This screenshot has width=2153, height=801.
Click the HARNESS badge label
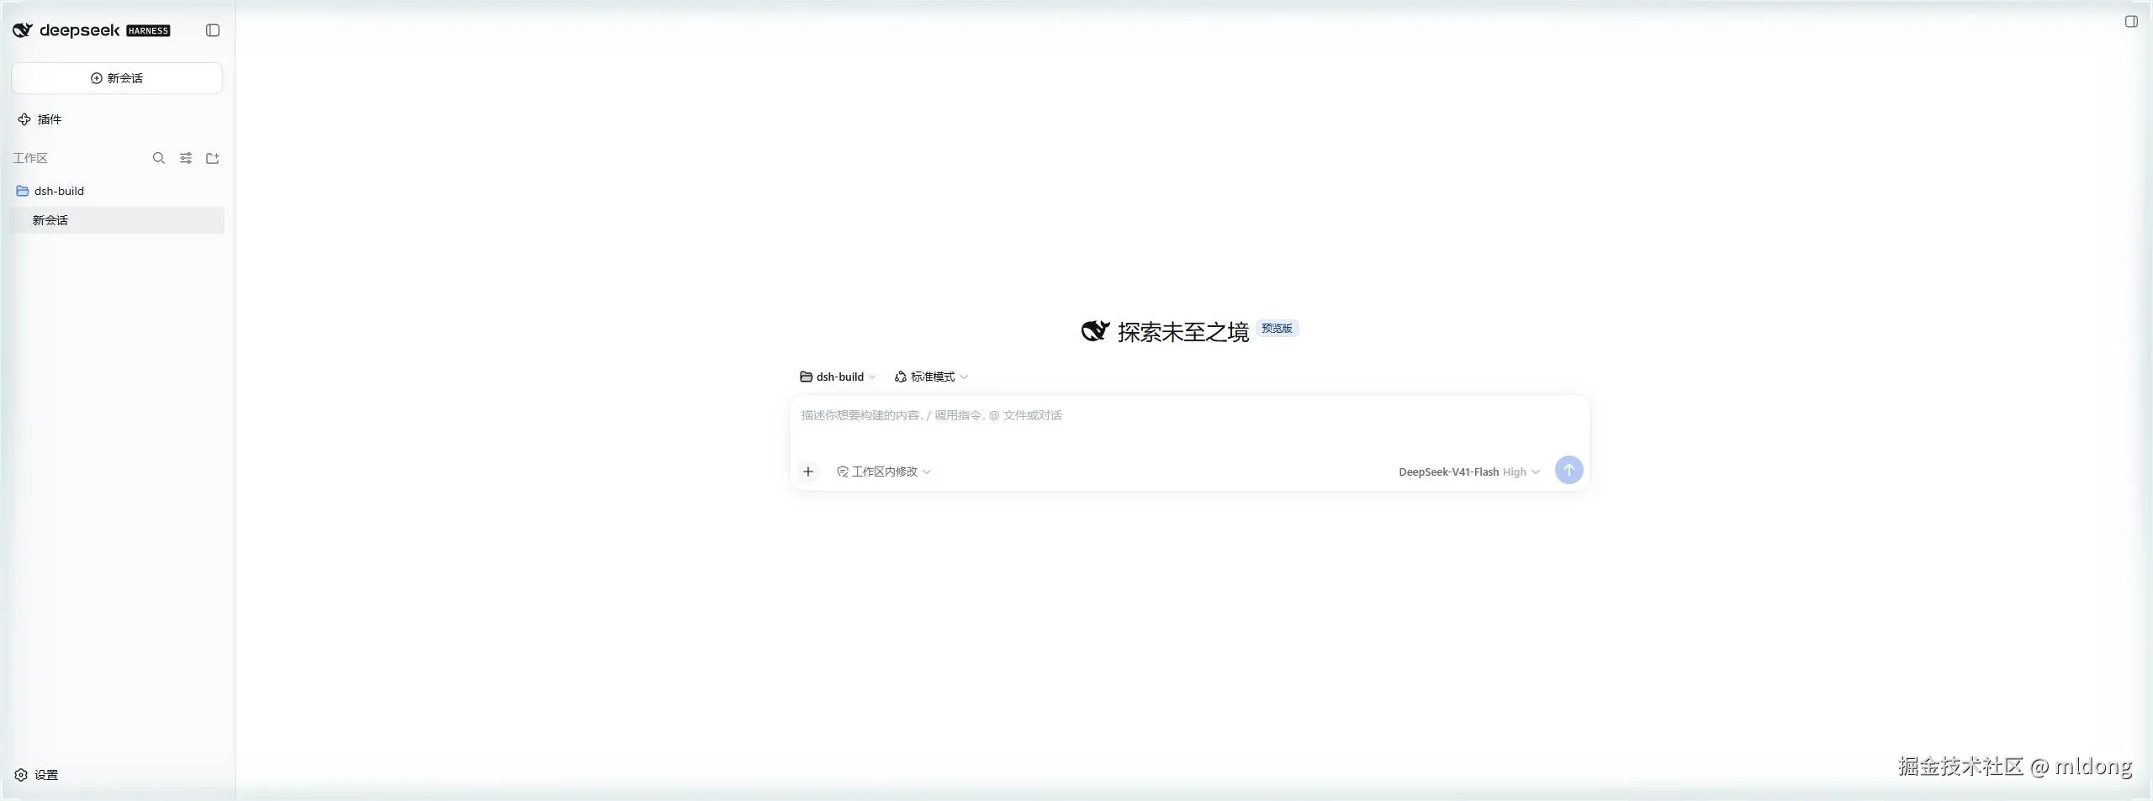click(x=148, y=31)
